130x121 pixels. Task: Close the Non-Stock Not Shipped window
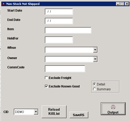(x=127, y=4)
